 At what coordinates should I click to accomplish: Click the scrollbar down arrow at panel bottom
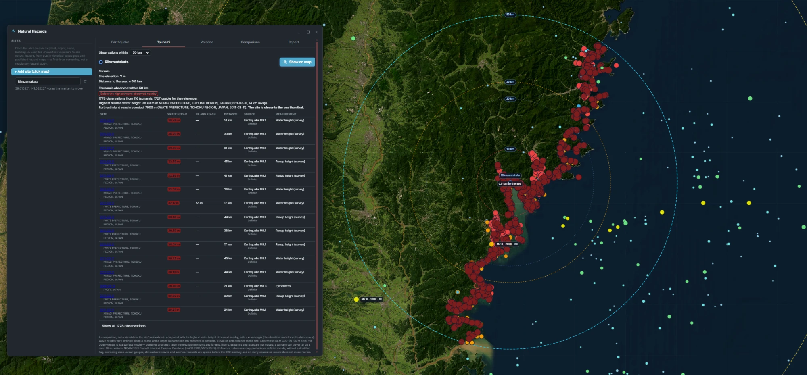tap(317, 352)
